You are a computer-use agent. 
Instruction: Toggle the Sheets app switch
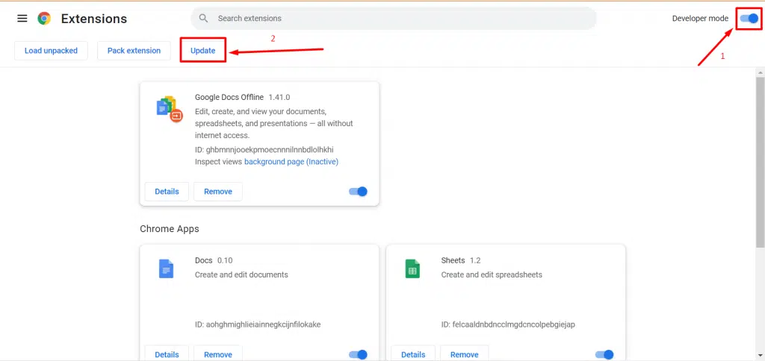pyautogui.click(x=604, y=355)
